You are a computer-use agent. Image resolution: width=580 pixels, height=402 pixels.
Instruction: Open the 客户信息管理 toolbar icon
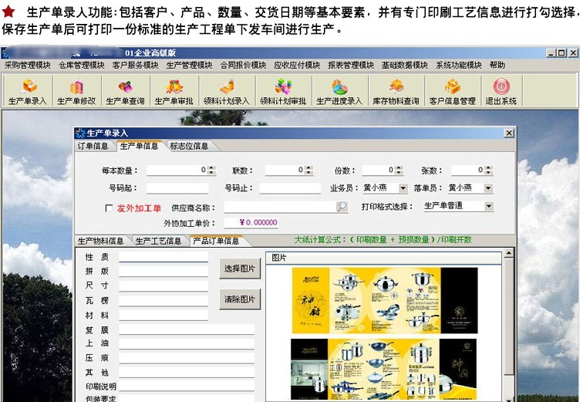pos(452,91)
